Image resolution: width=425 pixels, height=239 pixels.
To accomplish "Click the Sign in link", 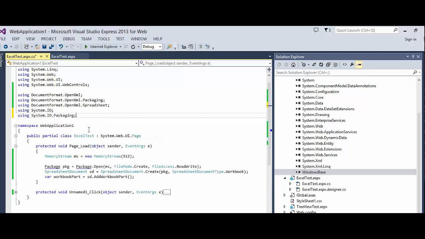I will tap(410, 39).
